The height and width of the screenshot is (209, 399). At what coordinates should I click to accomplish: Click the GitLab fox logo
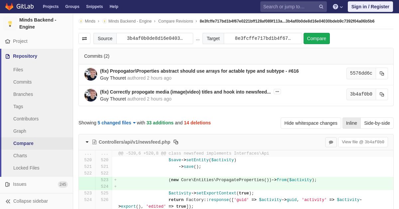pyautogui.click(x=9, y=7)
